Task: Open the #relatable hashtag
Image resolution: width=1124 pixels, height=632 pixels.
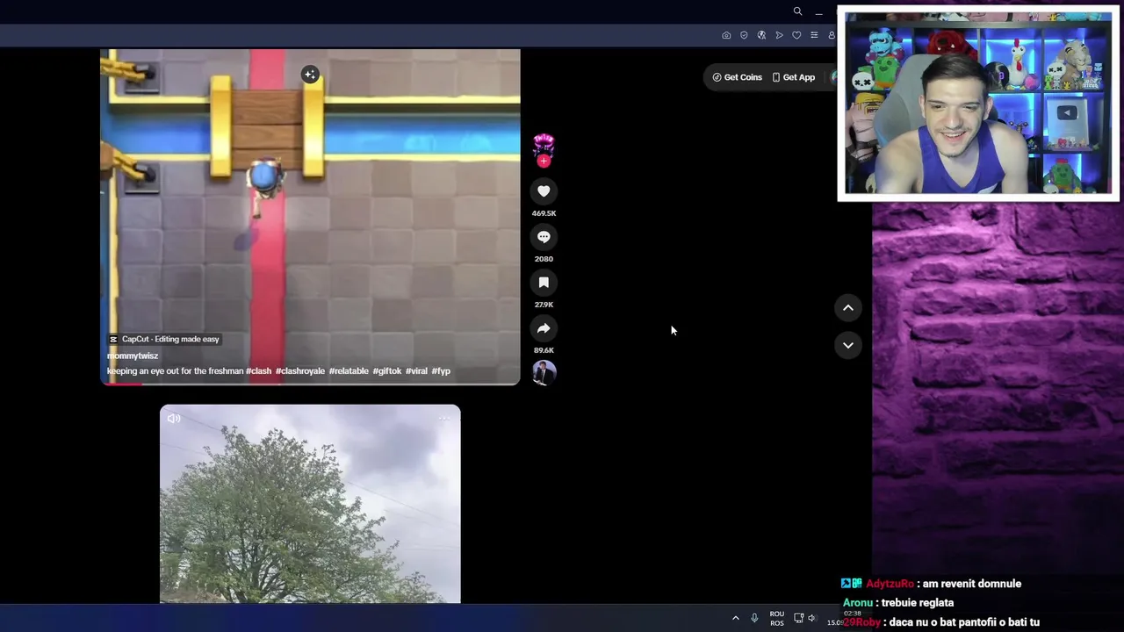Action: pyautogui.click(x=349, y=371)
